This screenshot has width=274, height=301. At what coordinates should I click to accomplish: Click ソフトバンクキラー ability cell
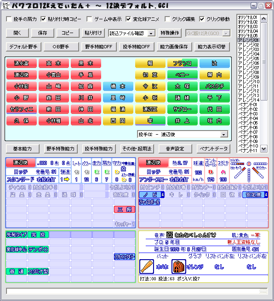[125, 257]
